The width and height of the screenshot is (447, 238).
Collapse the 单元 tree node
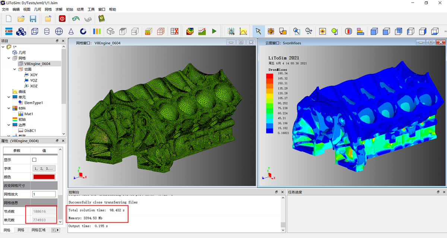tap(9, 97)
